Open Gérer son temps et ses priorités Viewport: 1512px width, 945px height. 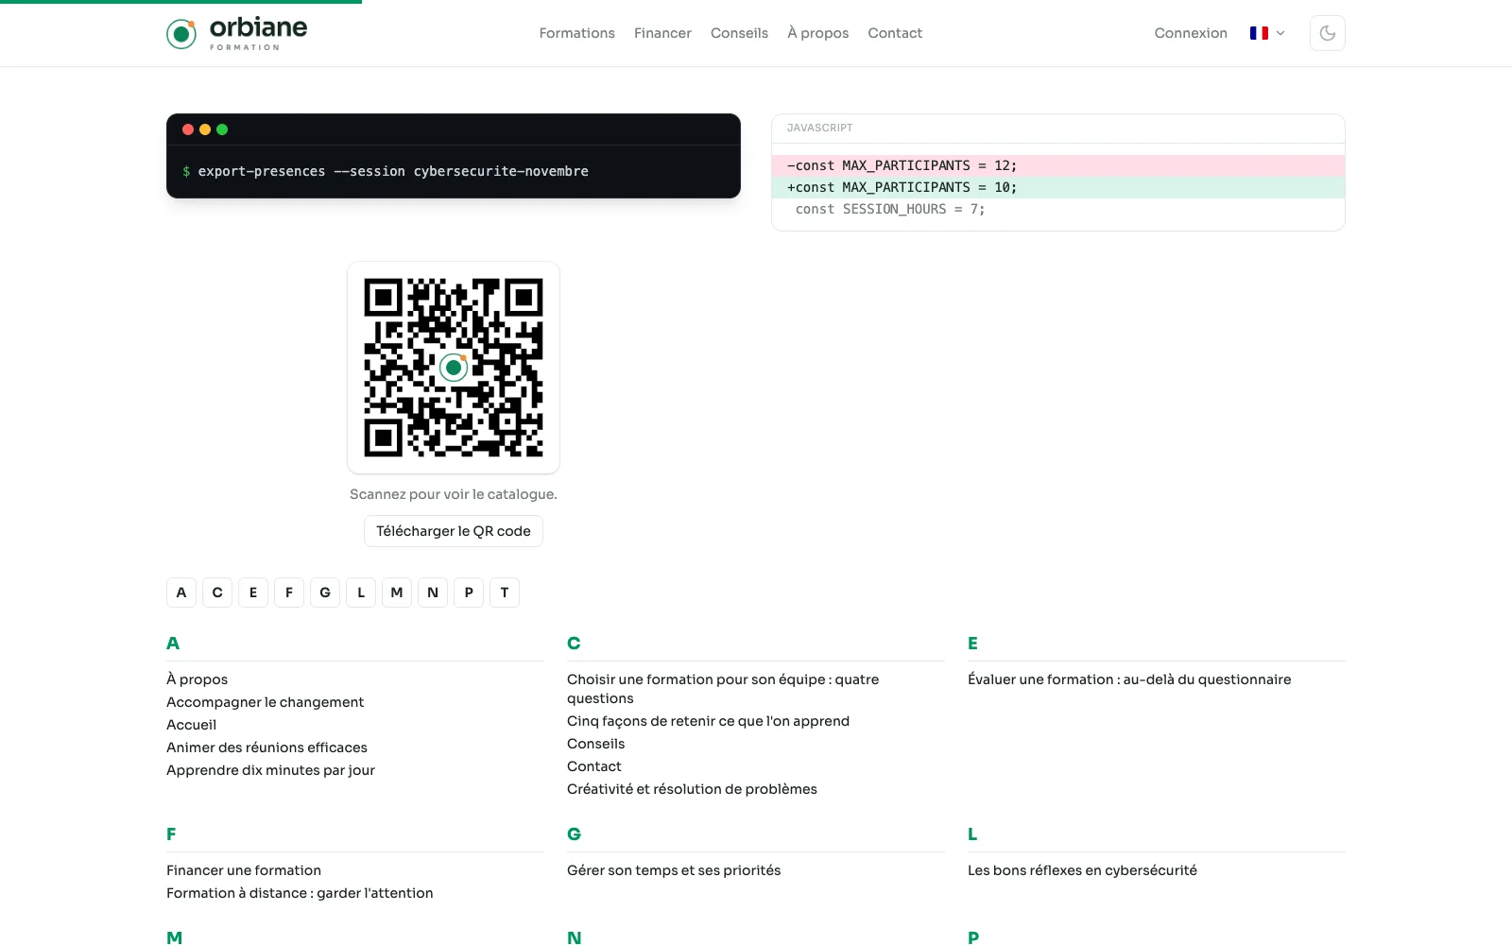tap(674, 870)
